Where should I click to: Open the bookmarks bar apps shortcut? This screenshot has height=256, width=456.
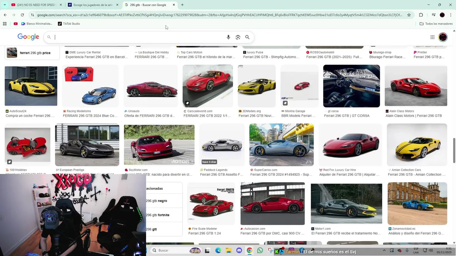[x=5, y=24]
